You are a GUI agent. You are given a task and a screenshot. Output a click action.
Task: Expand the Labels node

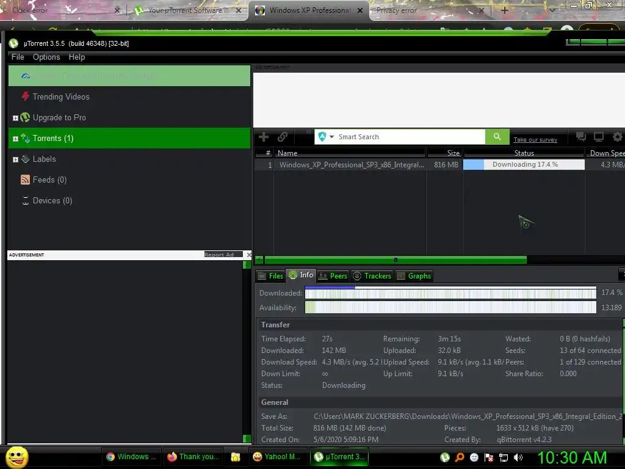point(15,159)
